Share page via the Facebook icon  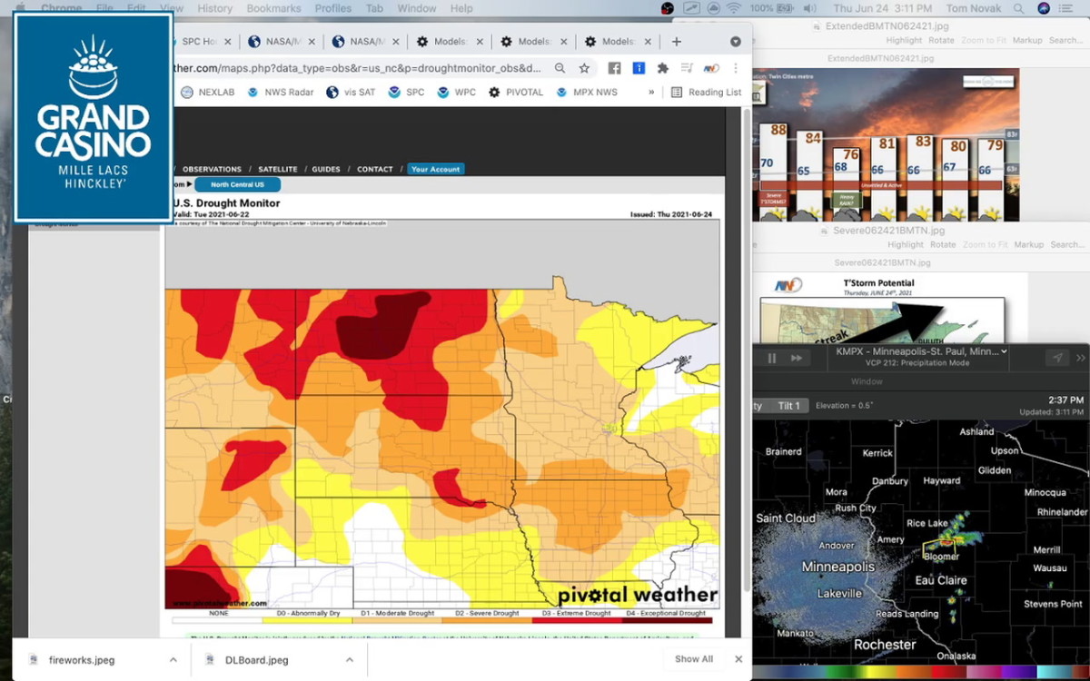click(x=614, y=67)
